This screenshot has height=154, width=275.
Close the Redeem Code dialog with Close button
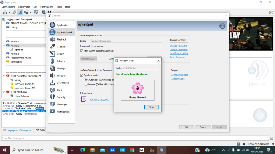point(152,107)
